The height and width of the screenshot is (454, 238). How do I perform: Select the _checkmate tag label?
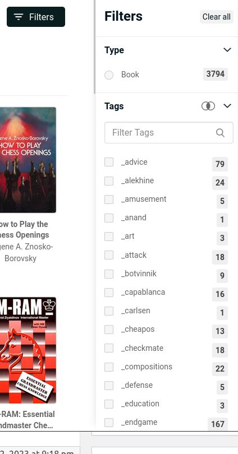(142, 348)
